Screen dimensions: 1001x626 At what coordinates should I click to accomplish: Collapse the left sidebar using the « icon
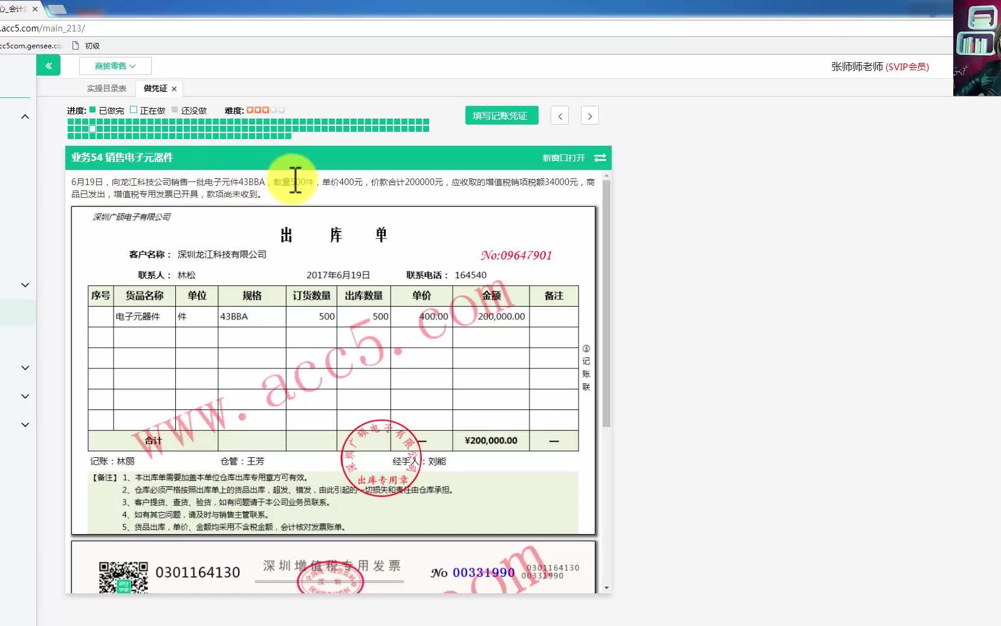[x=48, y=65]
